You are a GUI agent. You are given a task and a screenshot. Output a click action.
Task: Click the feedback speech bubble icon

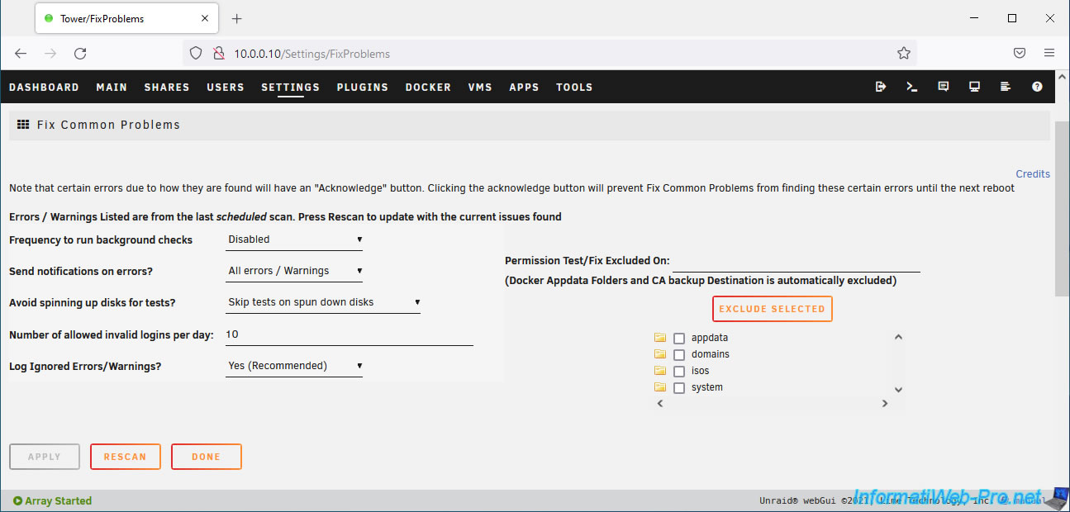pyautogui.click(x=944, y=87)
